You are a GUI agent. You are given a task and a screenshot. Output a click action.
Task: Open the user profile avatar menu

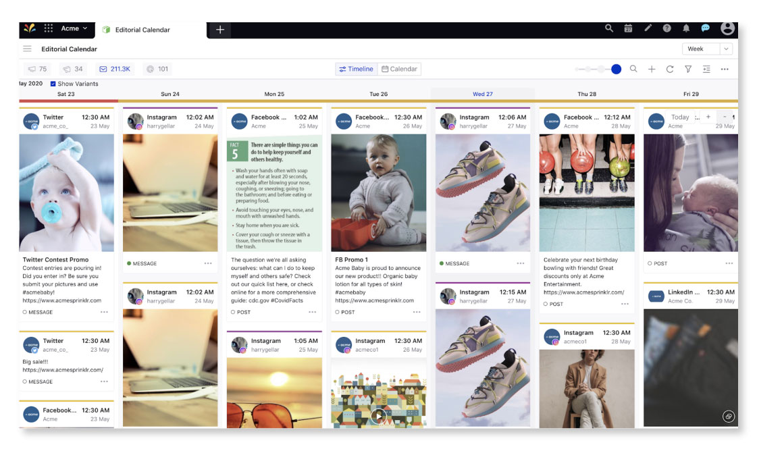(727, 28)
